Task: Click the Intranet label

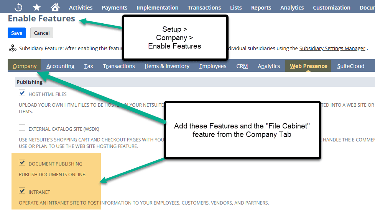Action: click(39, 192)
